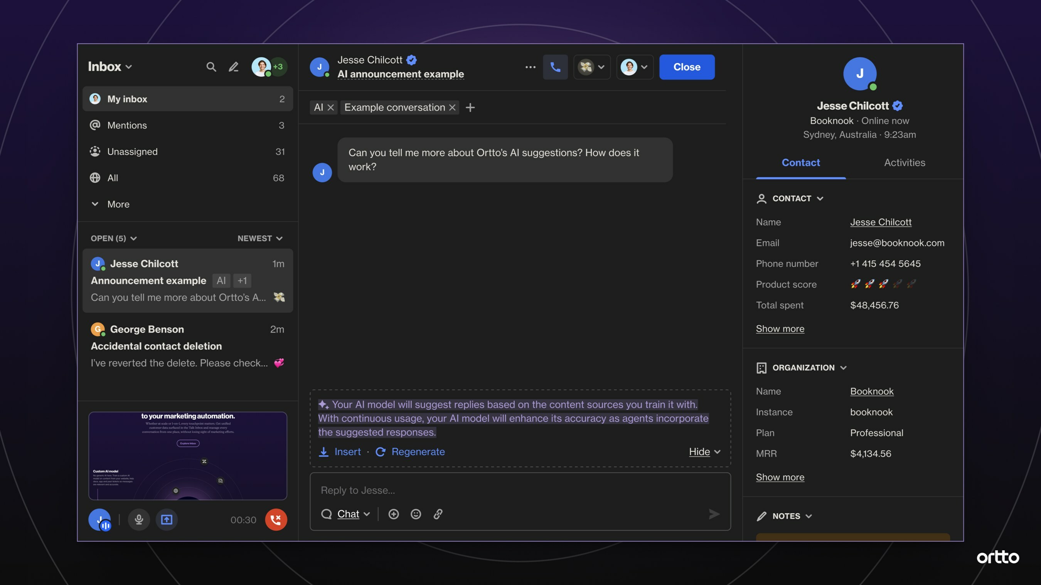Image resolution: width=1041 pixels, height=585 pixels.
Task: Switch to the Activities tab
Action: coord(905,163)
